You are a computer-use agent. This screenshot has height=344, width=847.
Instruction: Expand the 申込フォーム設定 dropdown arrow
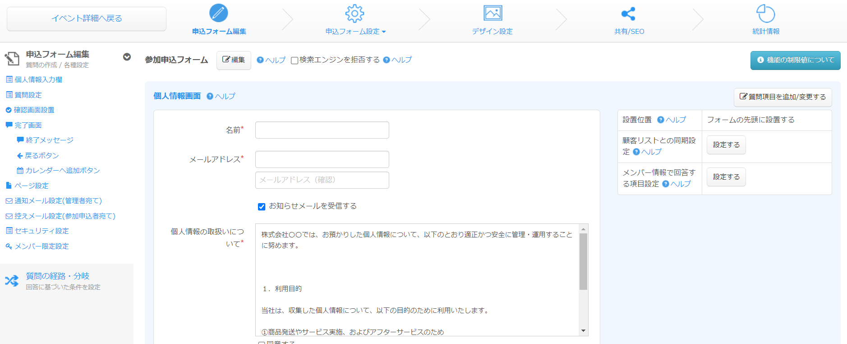(x=384, y=32)
